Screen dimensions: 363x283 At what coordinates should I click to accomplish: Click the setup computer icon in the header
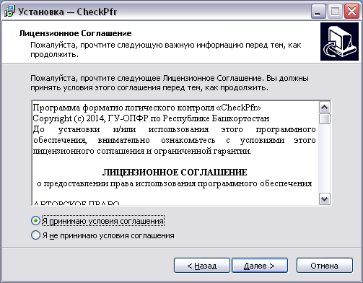point(339,41)
